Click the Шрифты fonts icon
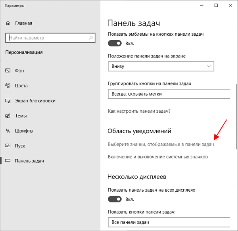The image size is (238, 231). 8,131
